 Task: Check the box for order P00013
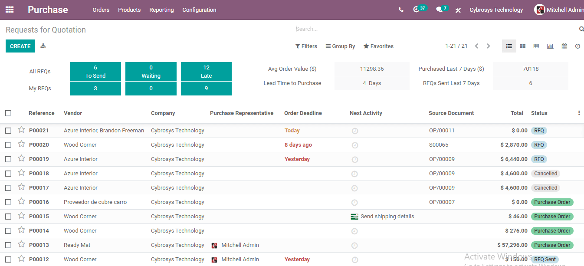8,245
